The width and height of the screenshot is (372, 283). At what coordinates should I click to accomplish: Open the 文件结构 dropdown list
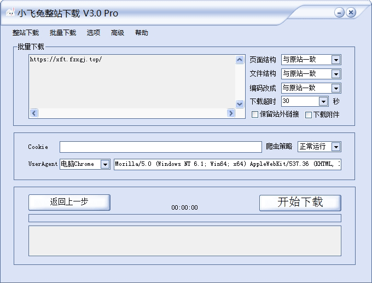tap(336, 74)
